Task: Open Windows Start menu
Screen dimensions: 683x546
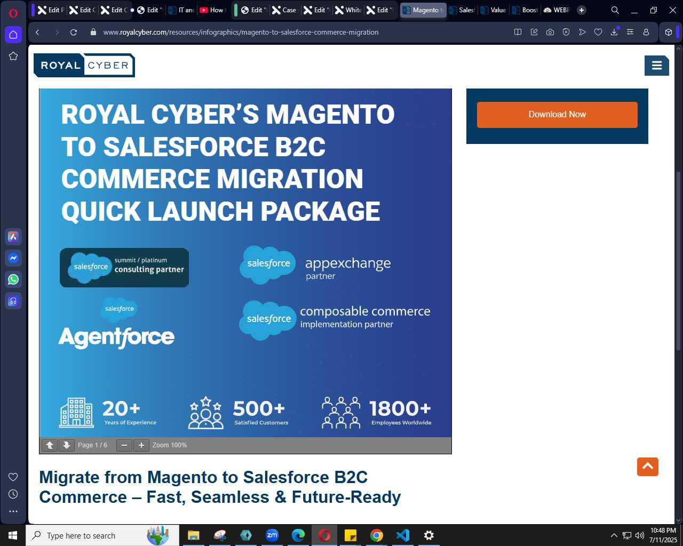Action: point(13,535)
